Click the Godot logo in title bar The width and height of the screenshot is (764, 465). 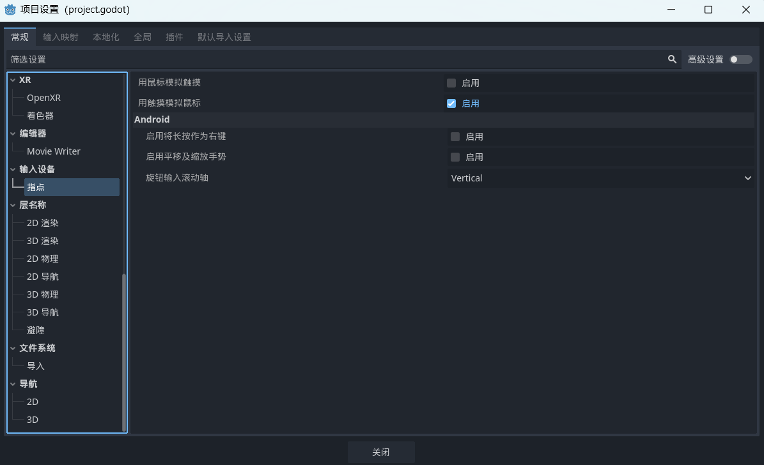click(x=10, y=10)
